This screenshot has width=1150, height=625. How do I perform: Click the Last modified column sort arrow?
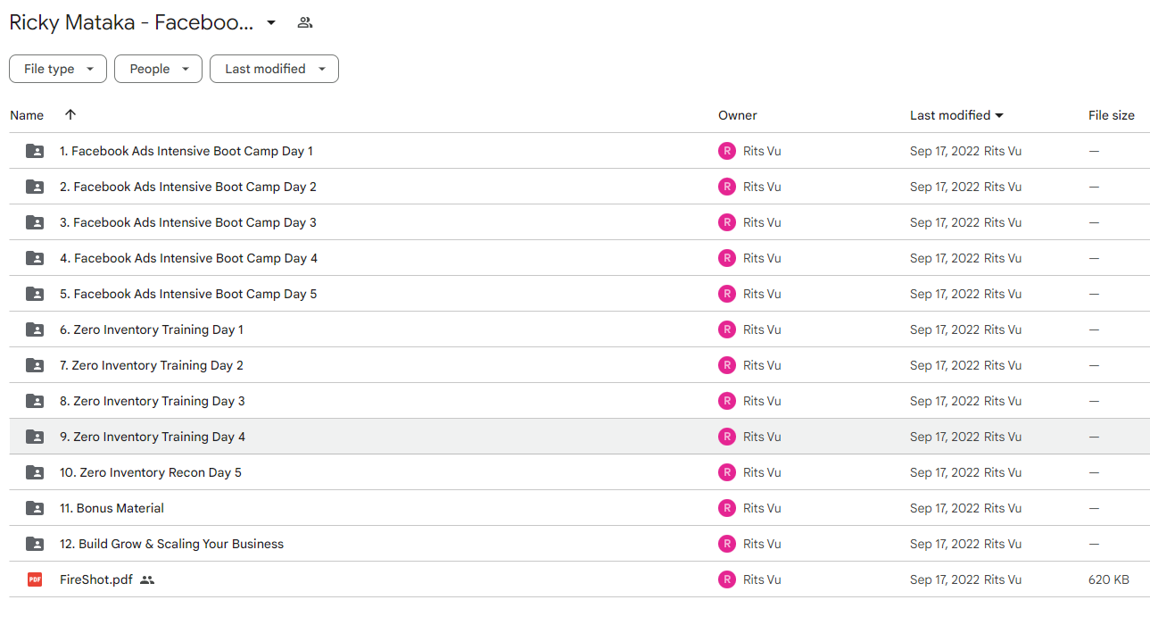[x=999, y=115]
